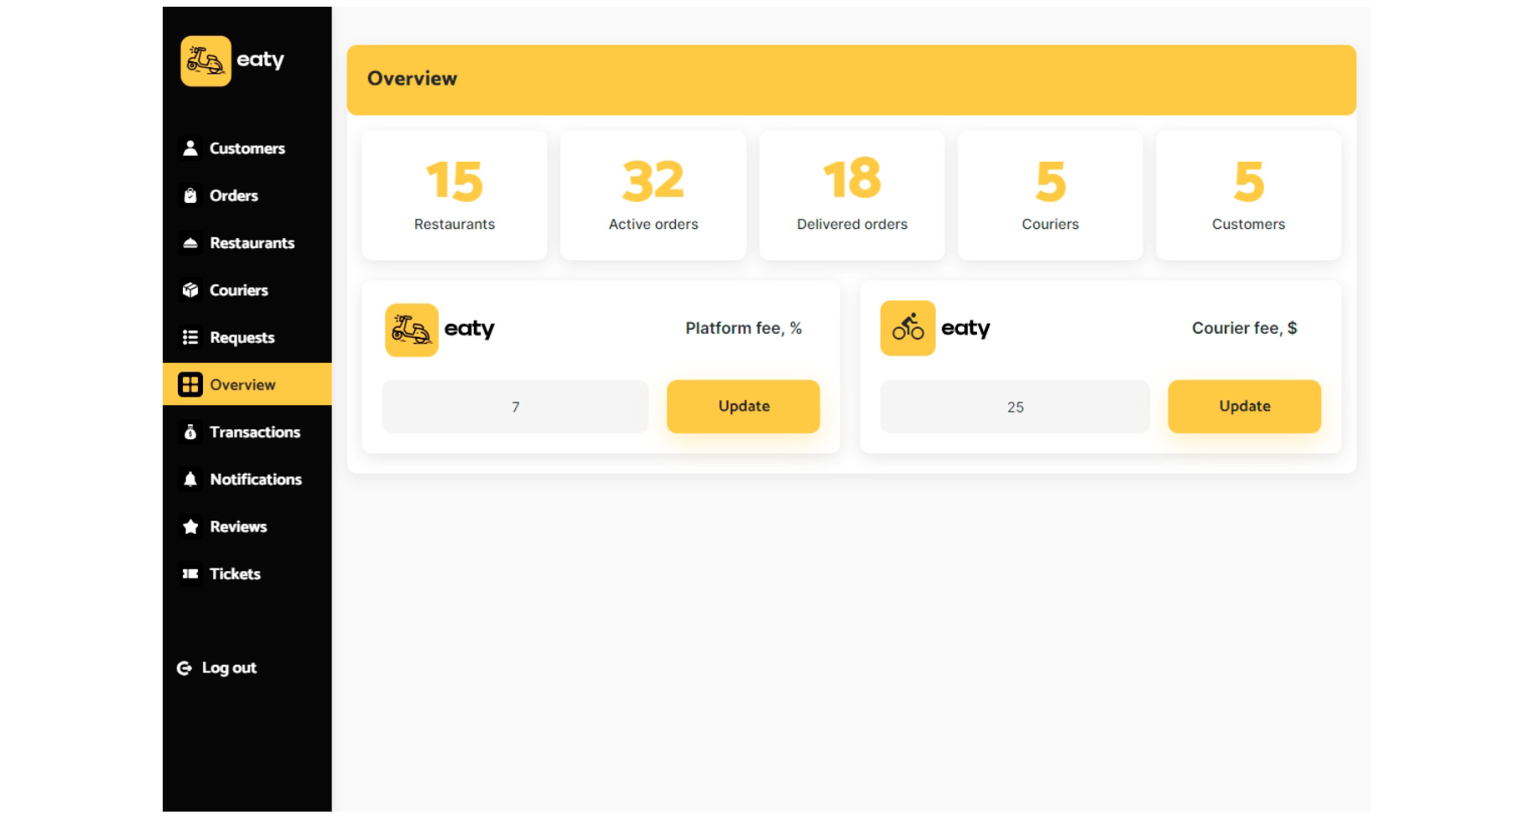Click the scooter icon on Platform fee card
The height and width of the screenshot is (820, 1535).
coord(412,330)
